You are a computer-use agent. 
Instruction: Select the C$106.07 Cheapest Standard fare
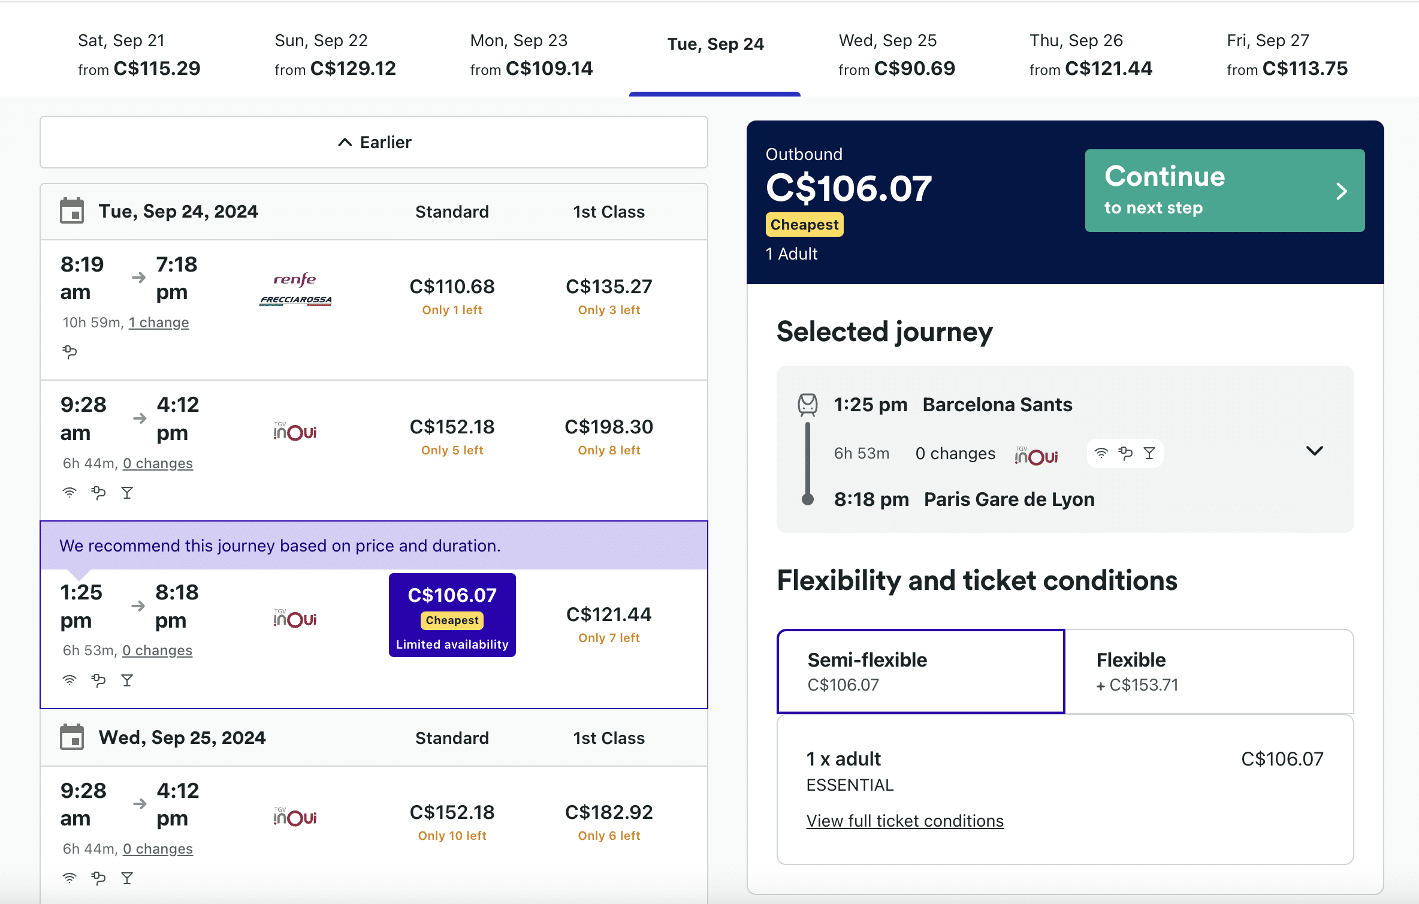[x=452, y=615]
